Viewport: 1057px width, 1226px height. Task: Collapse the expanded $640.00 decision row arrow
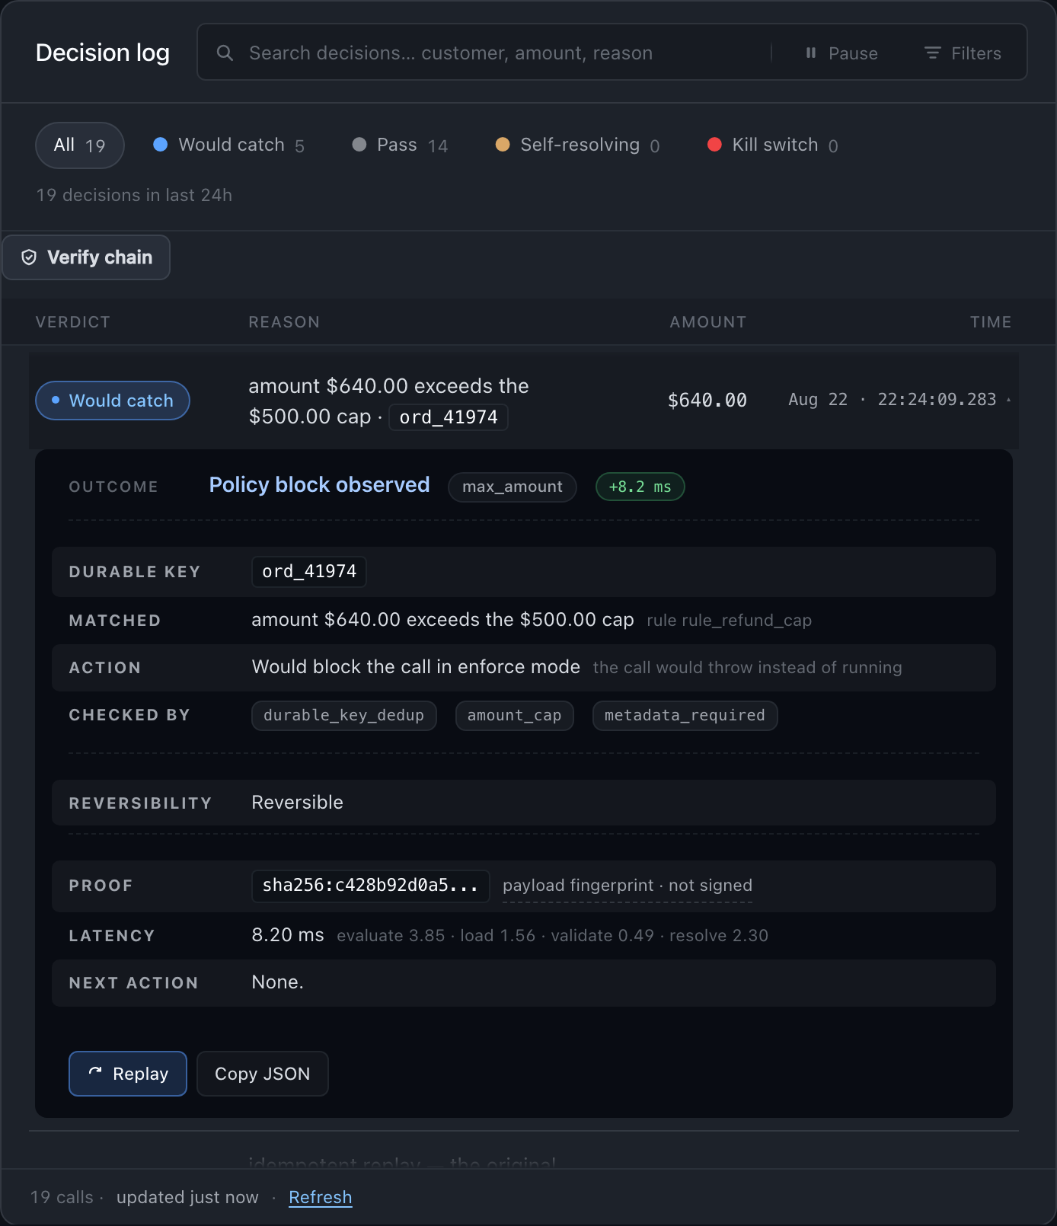pos(1008,400)
